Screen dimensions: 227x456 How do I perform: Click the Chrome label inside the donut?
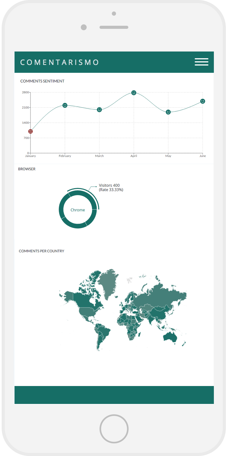tap(78, 210)
